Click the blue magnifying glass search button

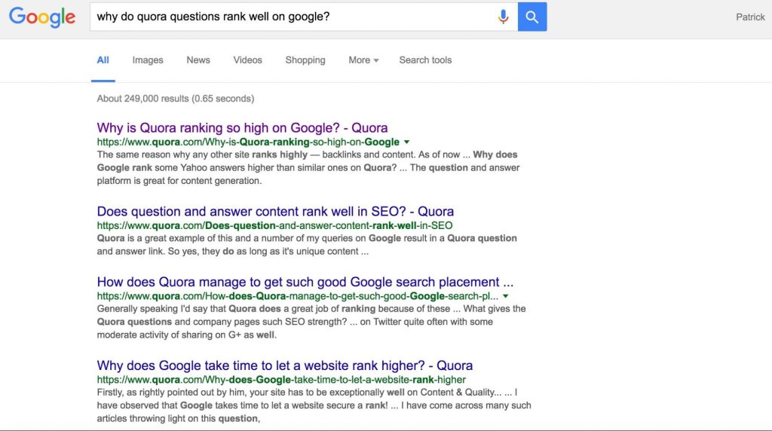pyautogui.click(x=532, y=17)
